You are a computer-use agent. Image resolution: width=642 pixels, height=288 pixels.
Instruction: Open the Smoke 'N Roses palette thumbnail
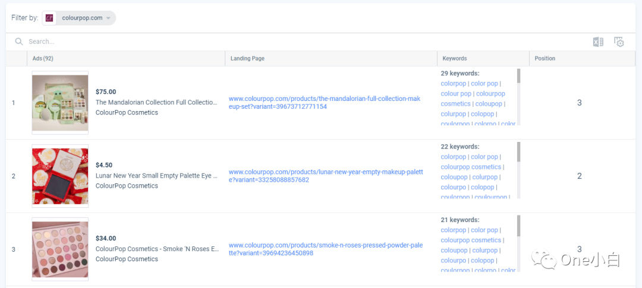(60, 249)
